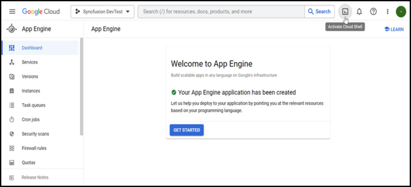Image resolution: width=411 pixels, height=187 pixels.
Task: Open Security scans page
Action: pos(35,134)
